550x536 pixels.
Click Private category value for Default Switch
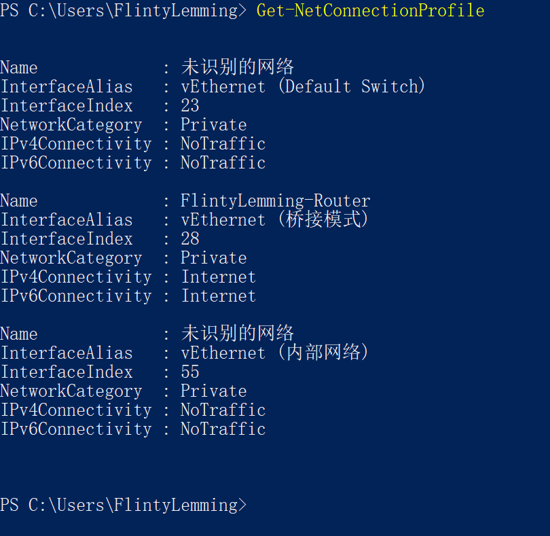213,125
